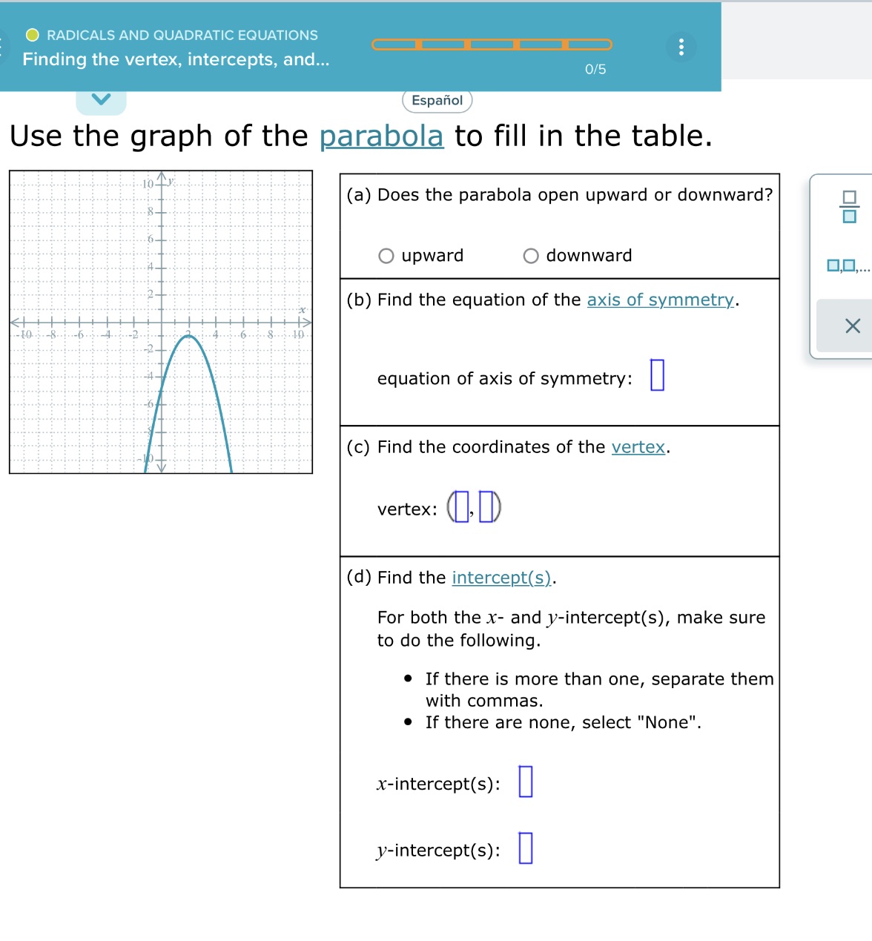Open the "parabola" definition link

pos(381,136)
